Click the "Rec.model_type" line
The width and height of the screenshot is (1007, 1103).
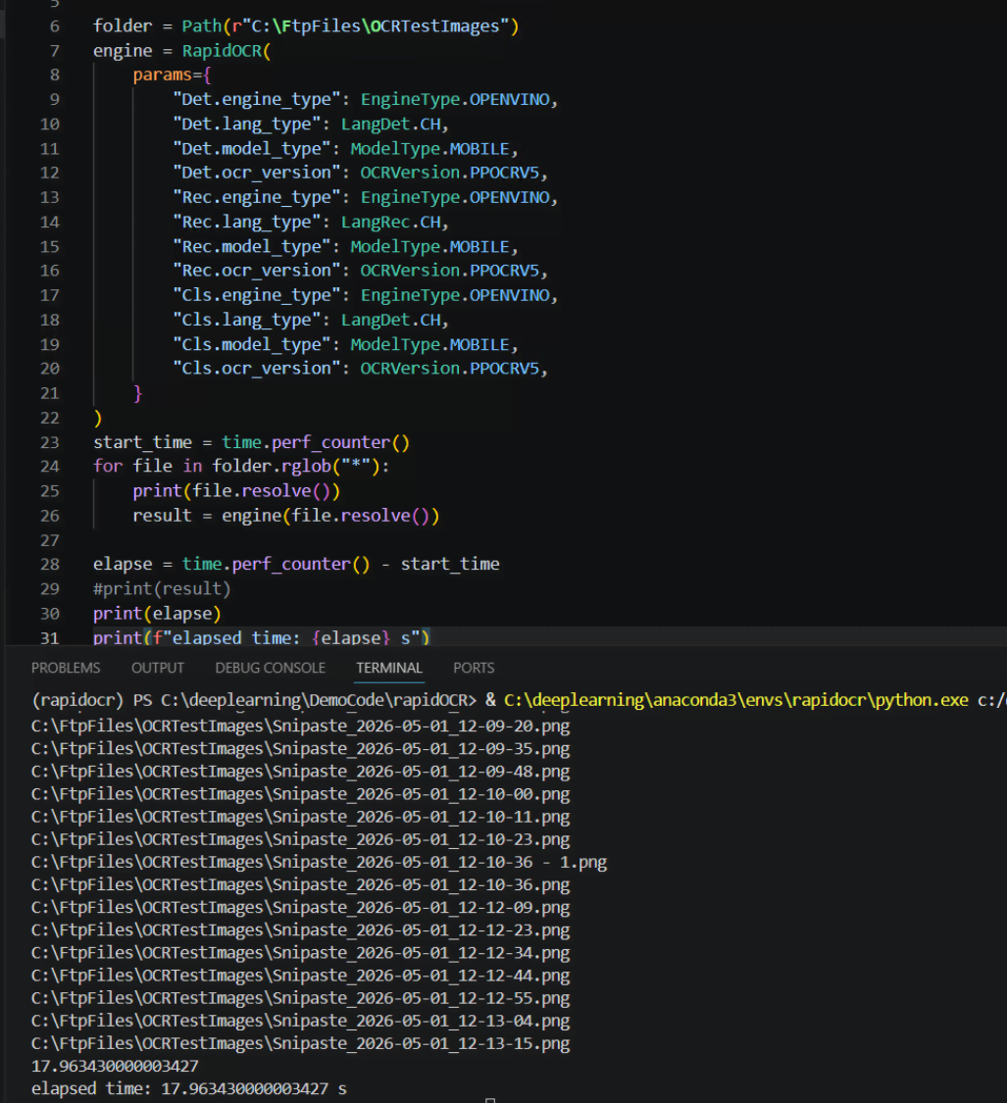(345, 246)
